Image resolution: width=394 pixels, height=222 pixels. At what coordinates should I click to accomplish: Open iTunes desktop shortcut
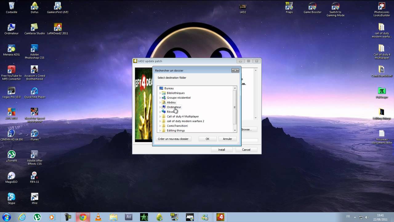[34, 135]
